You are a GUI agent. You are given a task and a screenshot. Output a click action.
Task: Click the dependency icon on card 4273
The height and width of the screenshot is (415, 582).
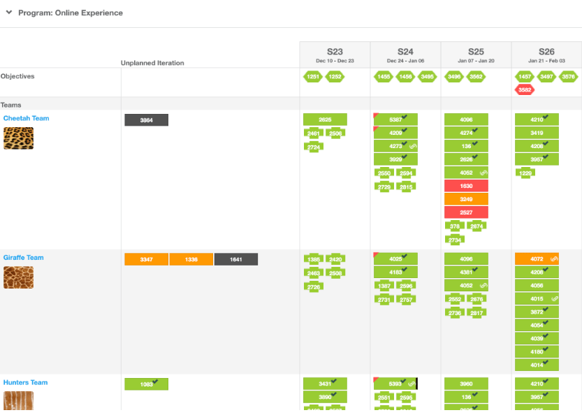[413, 146]
